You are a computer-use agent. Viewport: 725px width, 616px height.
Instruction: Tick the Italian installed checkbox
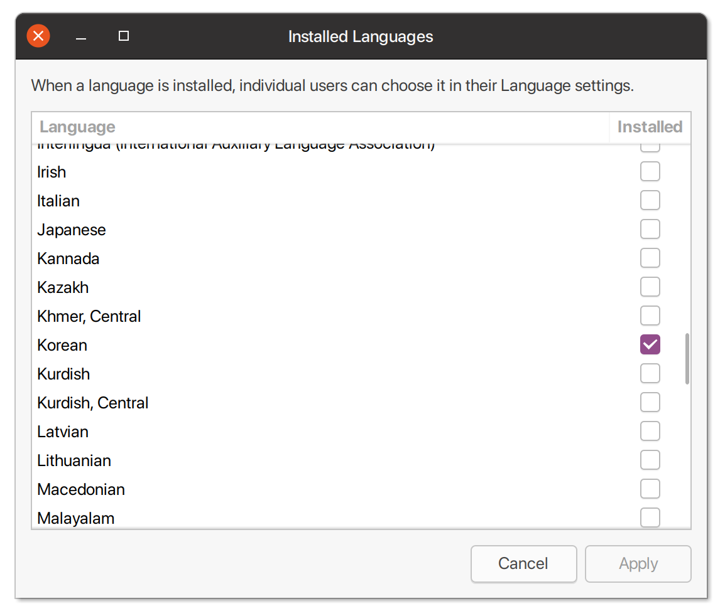(x=650, y=200)
